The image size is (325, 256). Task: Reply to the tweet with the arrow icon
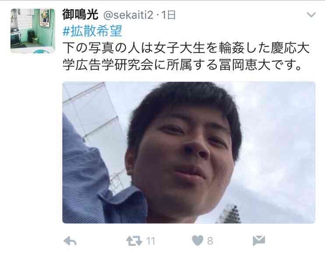tap(70, 241)
